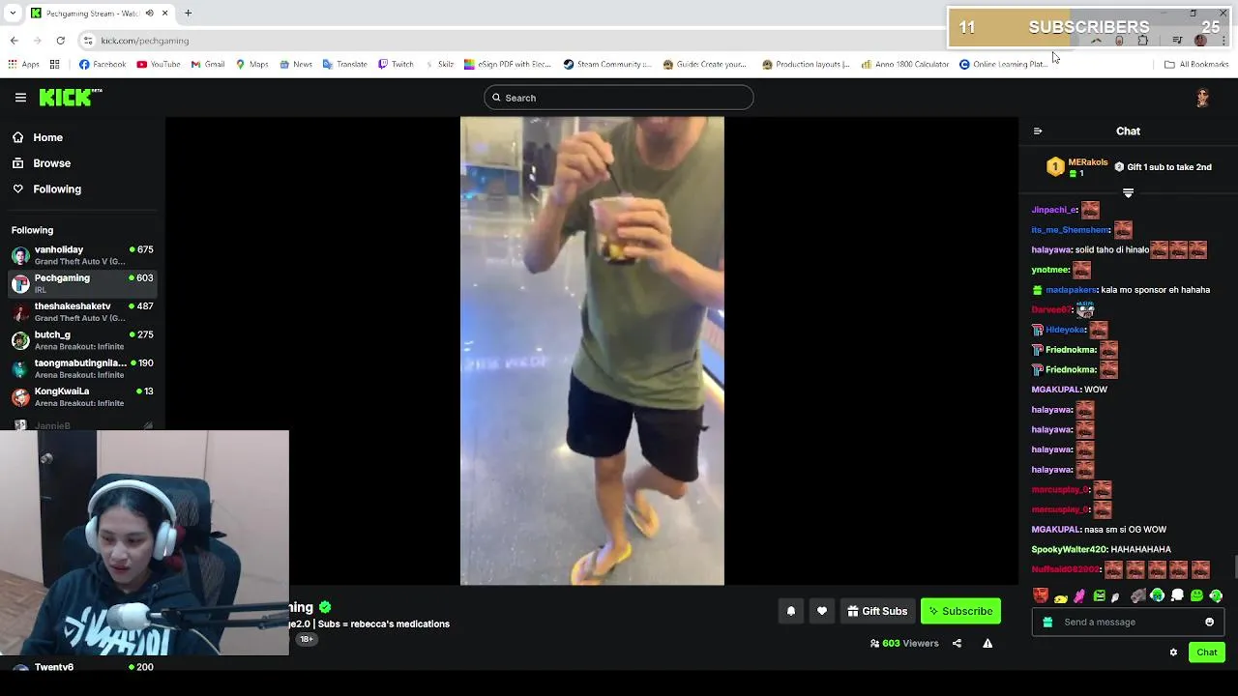Click the Kick logo

70,98
